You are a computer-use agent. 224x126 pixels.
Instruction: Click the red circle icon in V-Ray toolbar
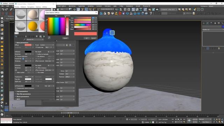[x=120, y=13]
